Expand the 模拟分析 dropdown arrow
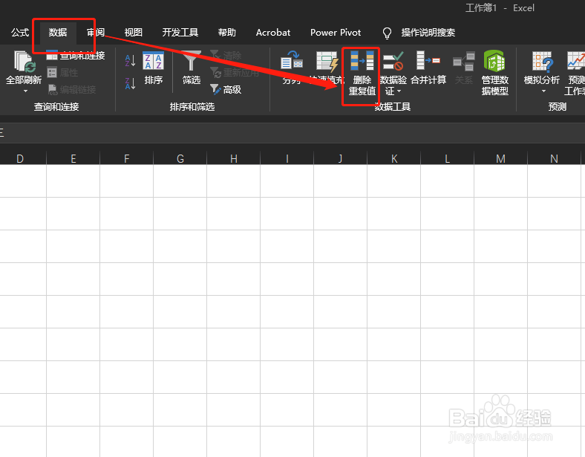The image size is (585, 457). pyautogui.click(x=543, y=91)
